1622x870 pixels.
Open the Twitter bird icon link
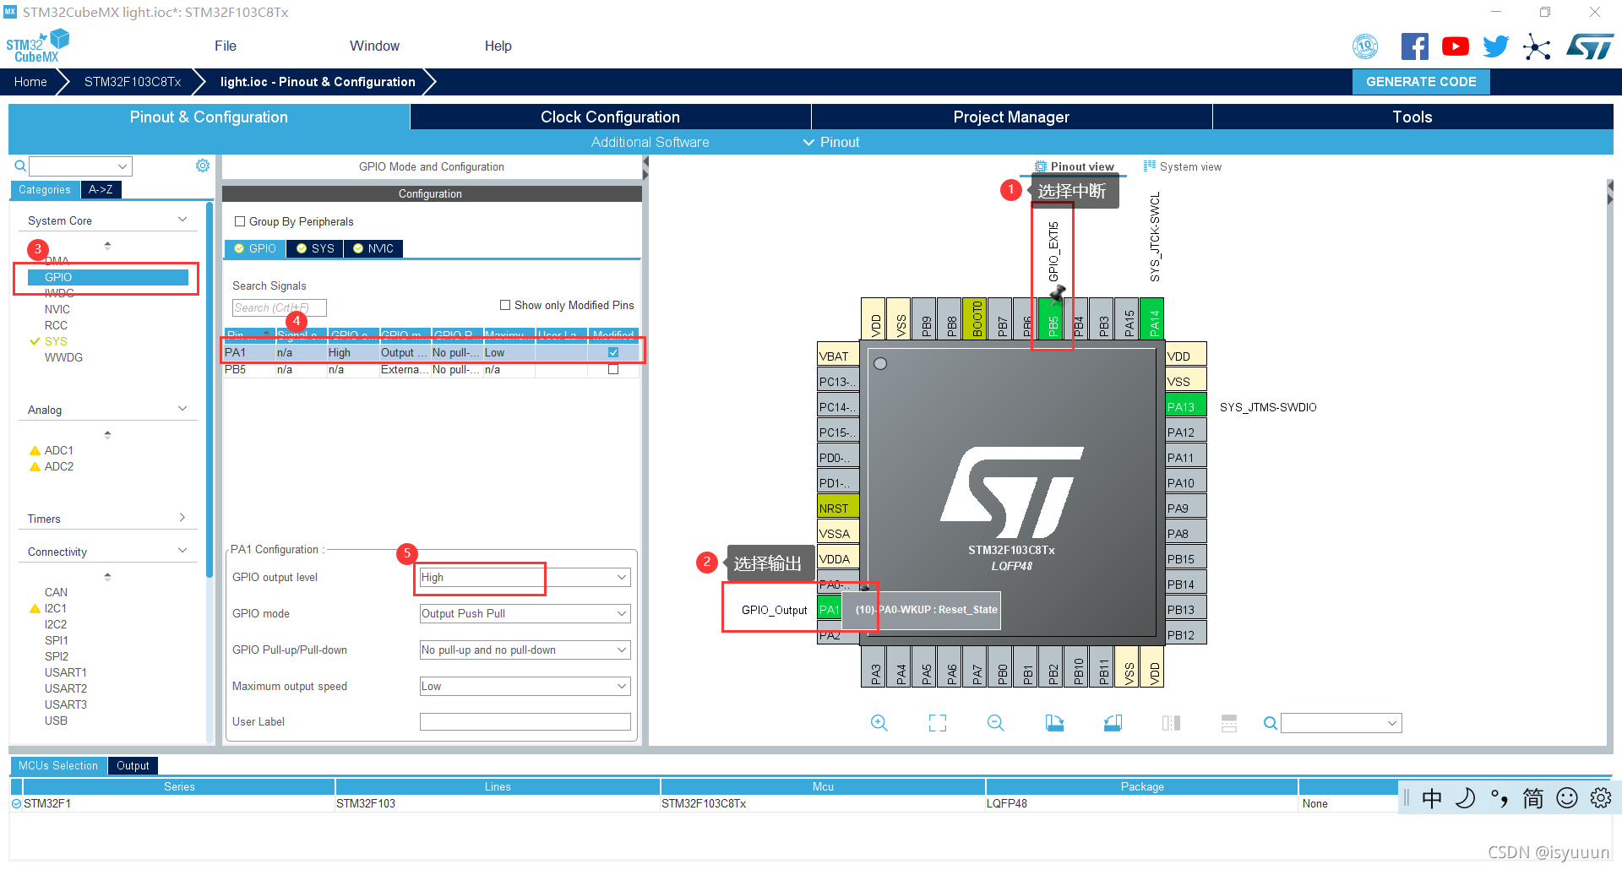click(x=1495, y=46)
